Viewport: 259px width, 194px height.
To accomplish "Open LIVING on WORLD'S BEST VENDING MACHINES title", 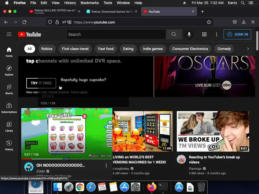I will [139, 160].
